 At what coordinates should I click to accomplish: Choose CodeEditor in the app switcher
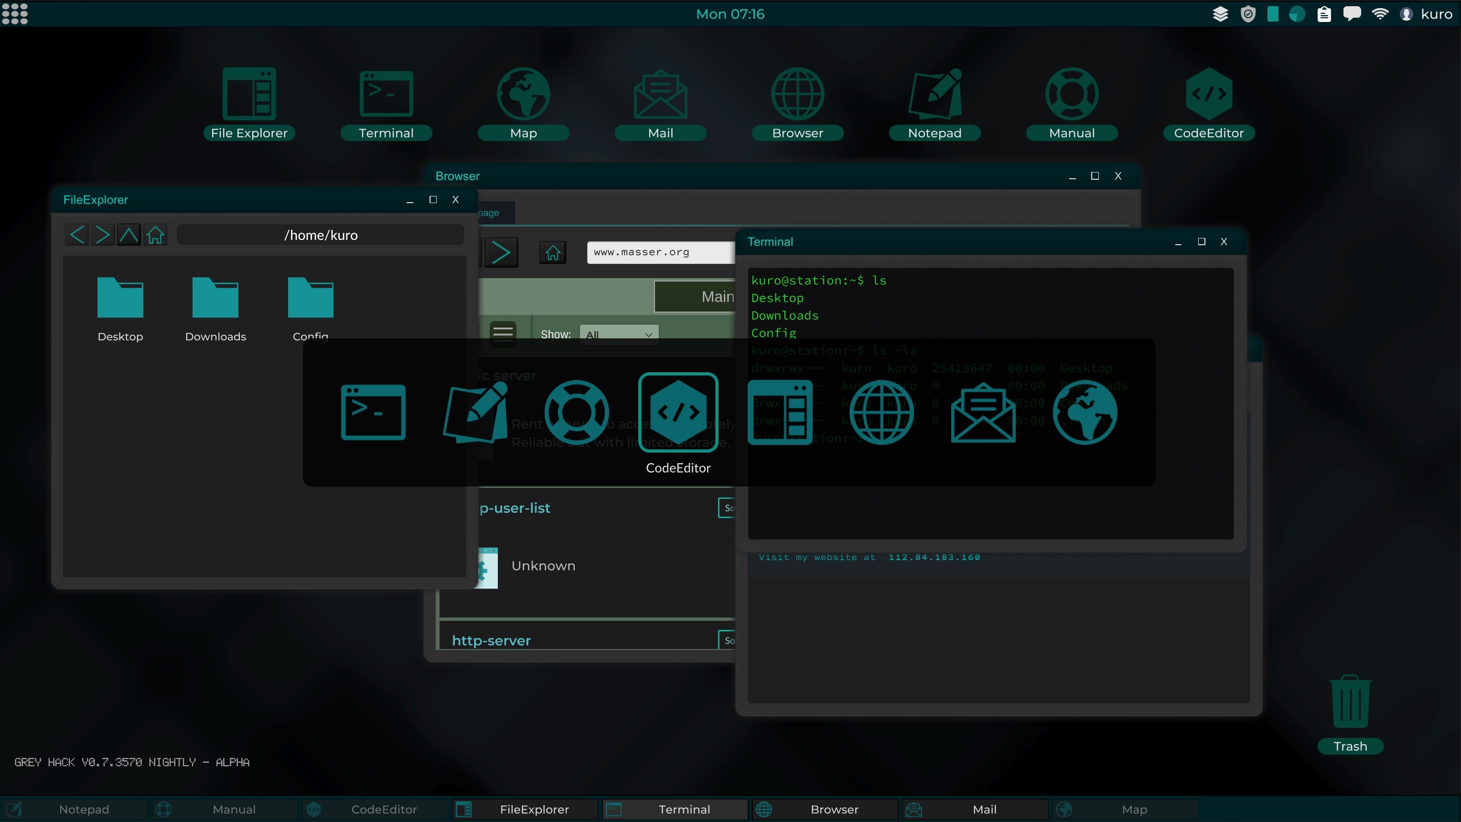click(678, 412)
